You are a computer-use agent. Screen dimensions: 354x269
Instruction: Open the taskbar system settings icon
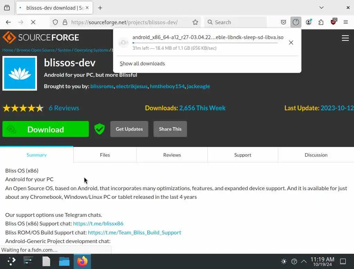point(28,261)
